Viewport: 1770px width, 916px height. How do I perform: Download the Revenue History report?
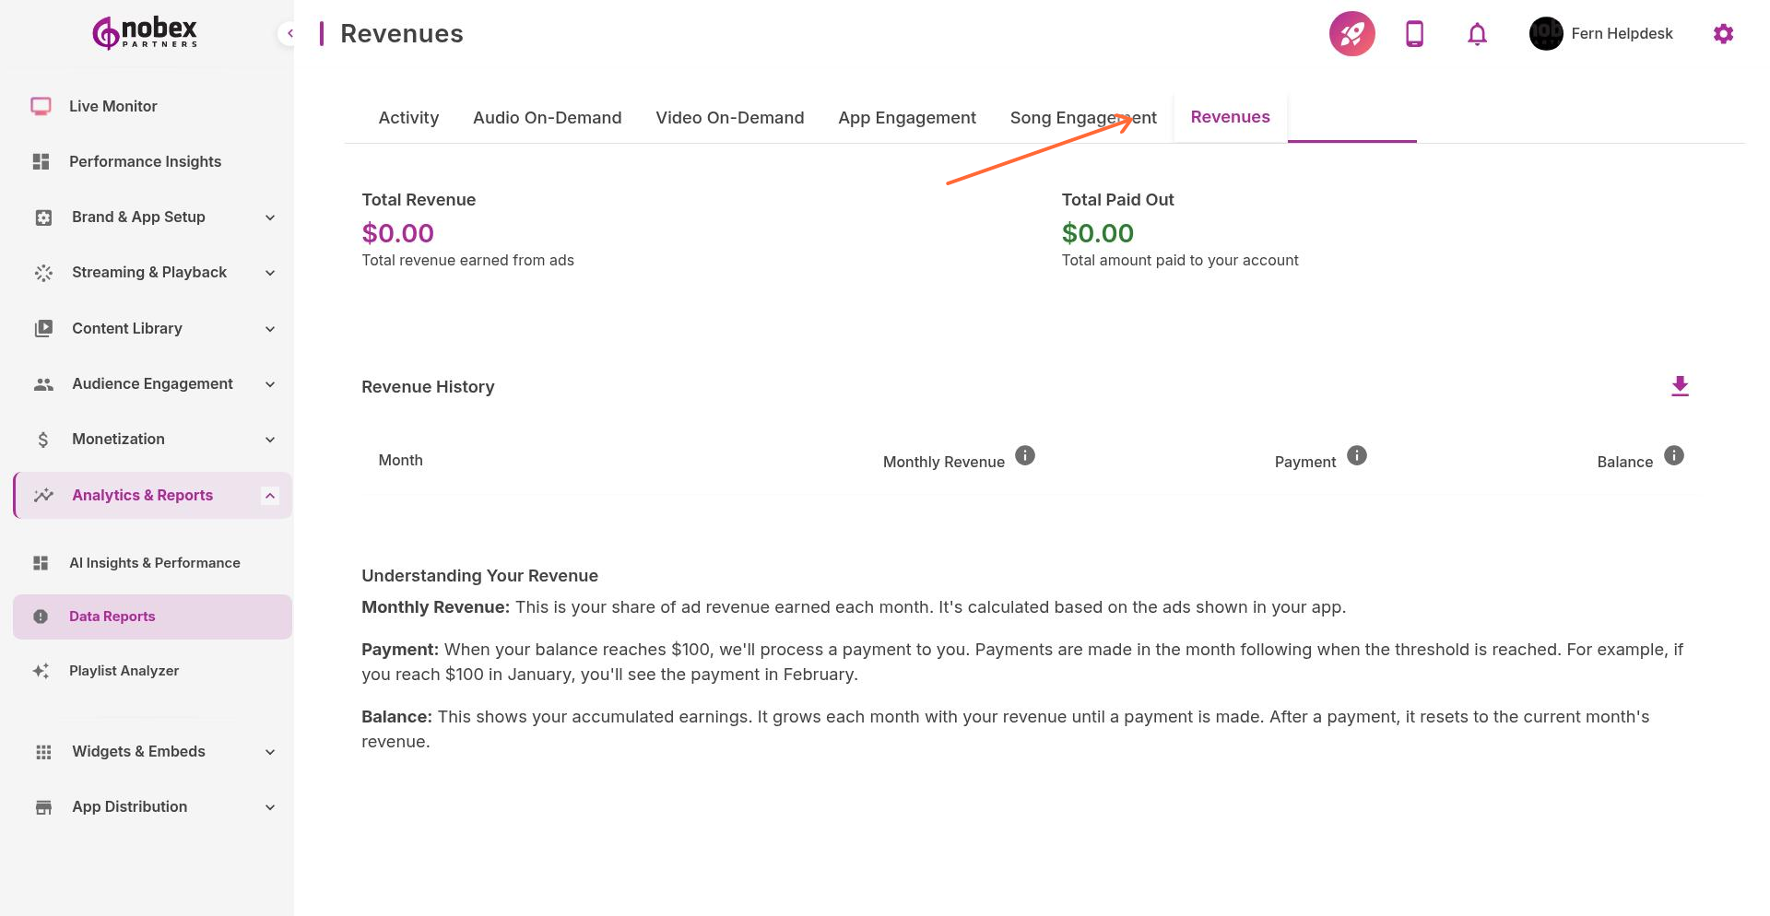1680,386
